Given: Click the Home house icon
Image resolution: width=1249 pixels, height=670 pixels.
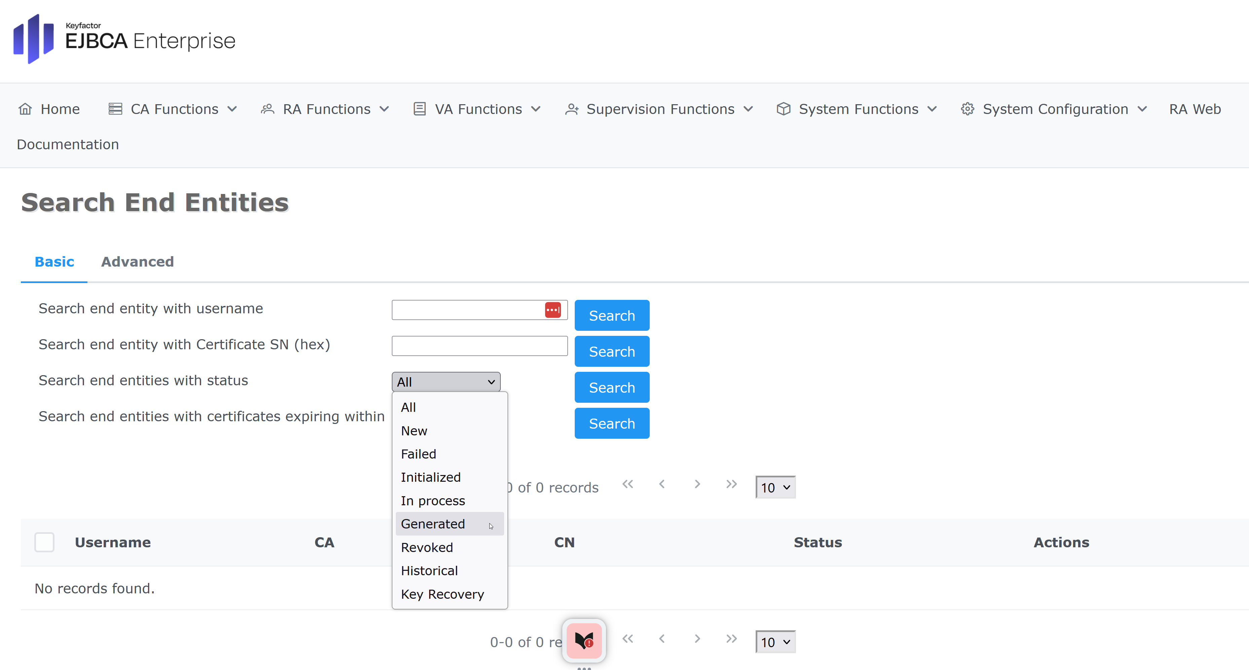Looking at the screenshot, I should [x=25, y=109].
